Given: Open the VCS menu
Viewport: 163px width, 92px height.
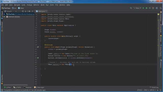Looking at the screenshot, I should tap(57, 5).
